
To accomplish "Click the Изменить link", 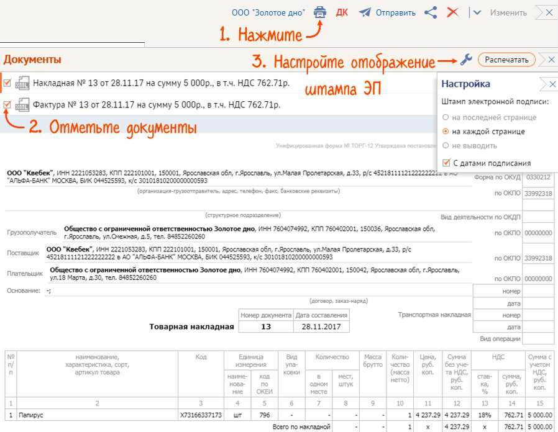I will (x=508, y=13).
